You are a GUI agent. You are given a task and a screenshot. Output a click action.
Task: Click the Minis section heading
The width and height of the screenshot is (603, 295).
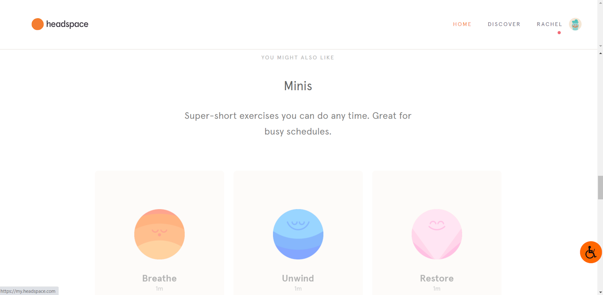click(298, 86)
